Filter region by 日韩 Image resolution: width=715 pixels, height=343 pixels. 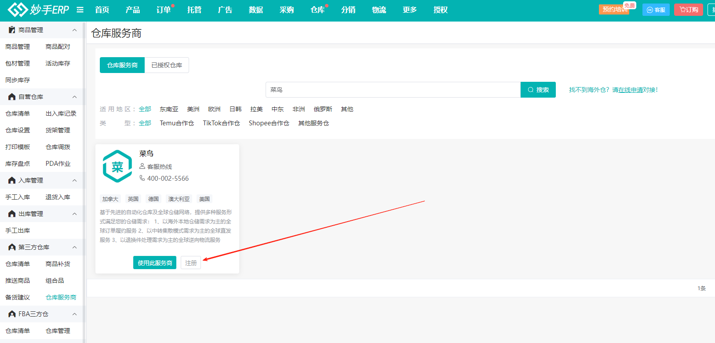[x=235, y=109]
